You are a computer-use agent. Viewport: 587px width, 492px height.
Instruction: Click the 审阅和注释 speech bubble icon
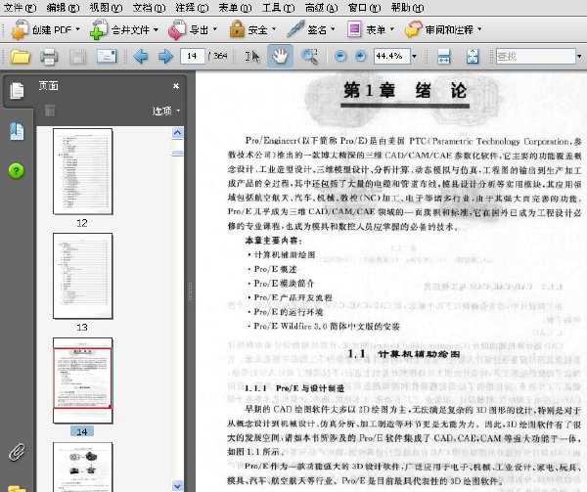point(413,29)
